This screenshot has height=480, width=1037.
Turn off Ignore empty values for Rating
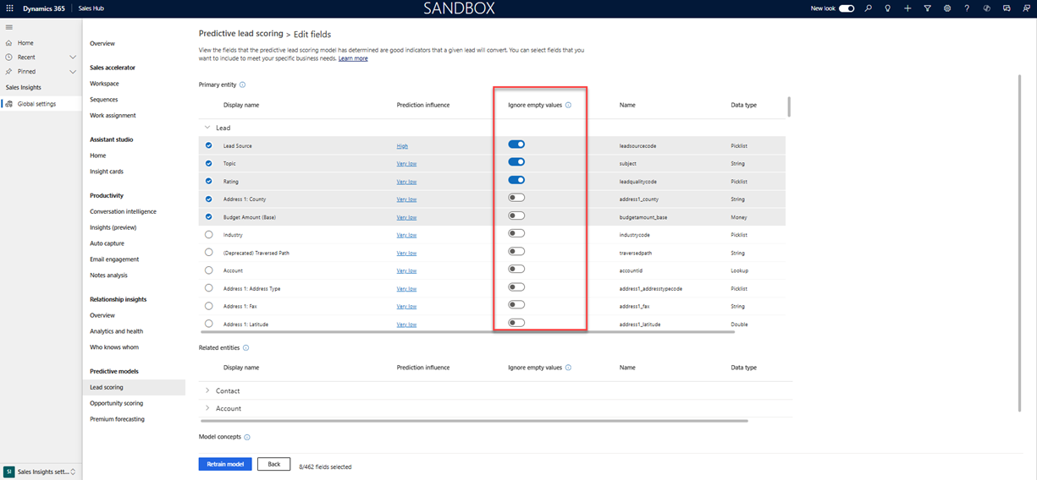516,180
